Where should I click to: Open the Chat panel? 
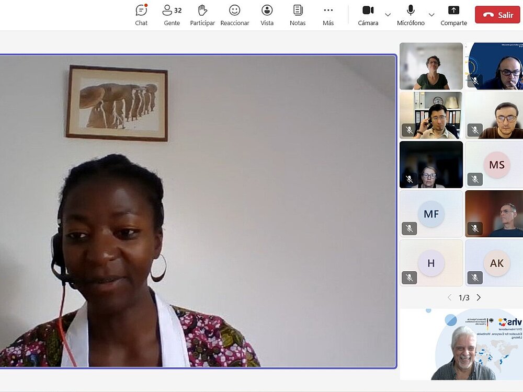[141, 15]
